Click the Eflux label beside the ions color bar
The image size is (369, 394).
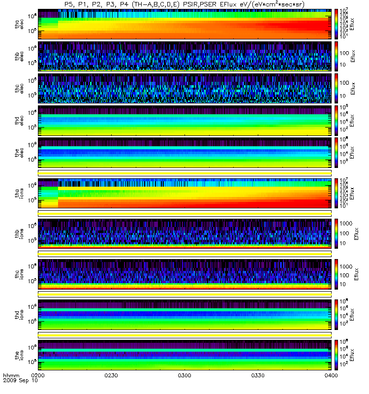pyautogui.click(x=352, y=355)
